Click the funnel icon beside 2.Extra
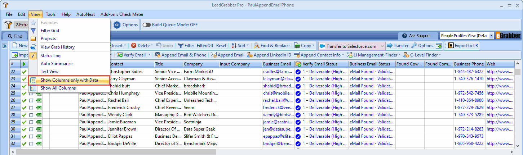The image size is (523, 155). pyautogui.click(x=9, y=25)
